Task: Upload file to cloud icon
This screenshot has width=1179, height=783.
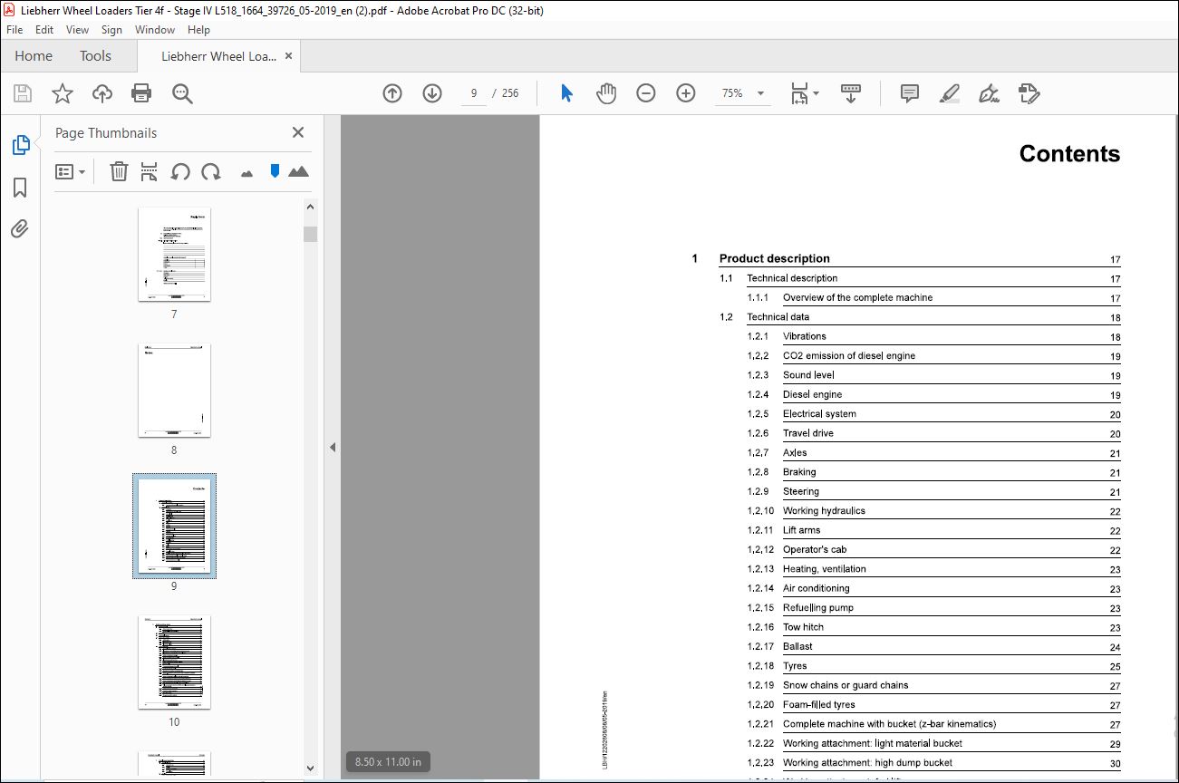Action: [102, 93]
